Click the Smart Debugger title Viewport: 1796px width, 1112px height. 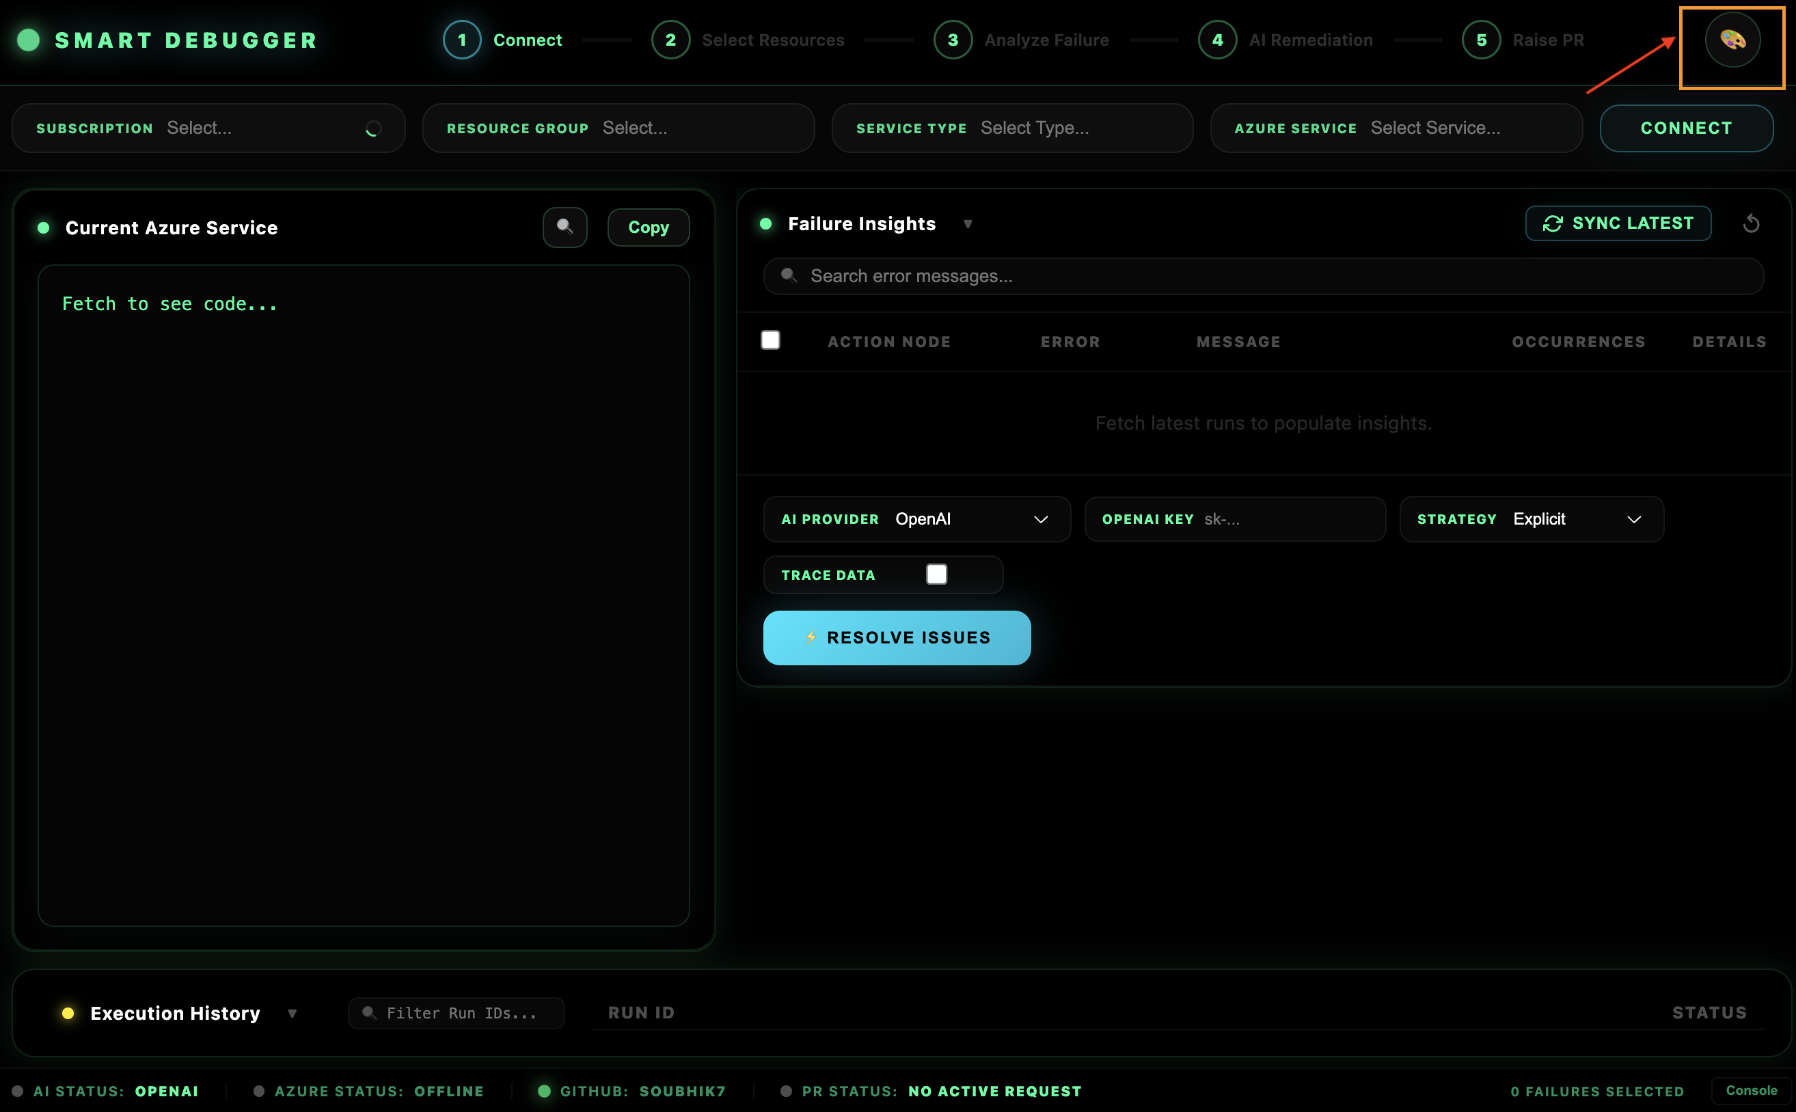(x=185, y=40)
